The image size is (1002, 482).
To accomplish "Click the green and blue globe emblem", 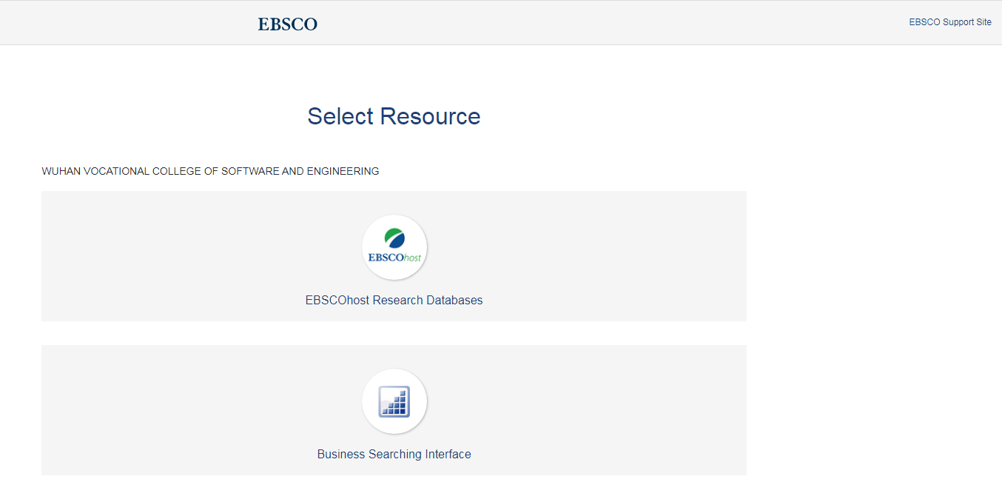I will coord(394,238).
